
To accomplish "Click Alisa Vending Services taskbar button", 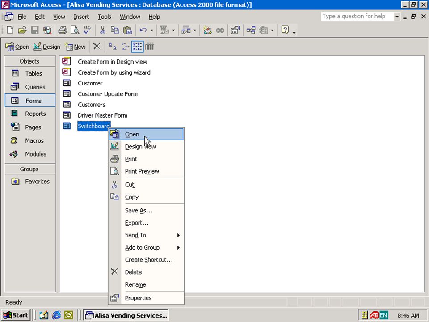I will point(126,315).
